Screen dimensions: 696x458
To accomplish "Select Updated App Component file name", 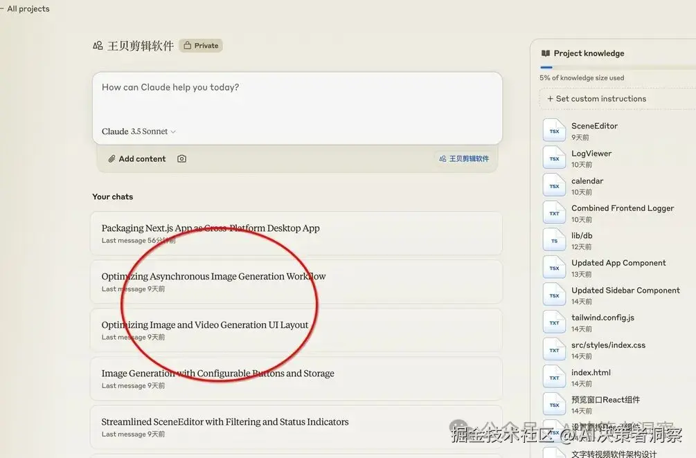I will click(x=618, y=263).
